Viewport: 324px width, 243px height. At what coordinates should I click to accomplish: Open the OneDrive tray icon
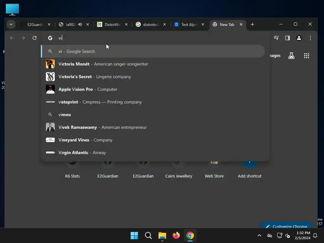pyautogui.click(x=270, y=235)
